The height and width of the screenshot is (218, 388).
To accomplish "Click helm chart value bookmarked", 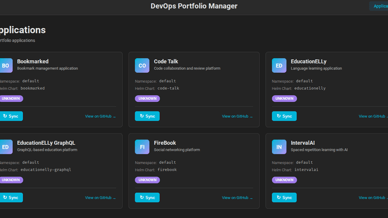I will click(32, 88).
